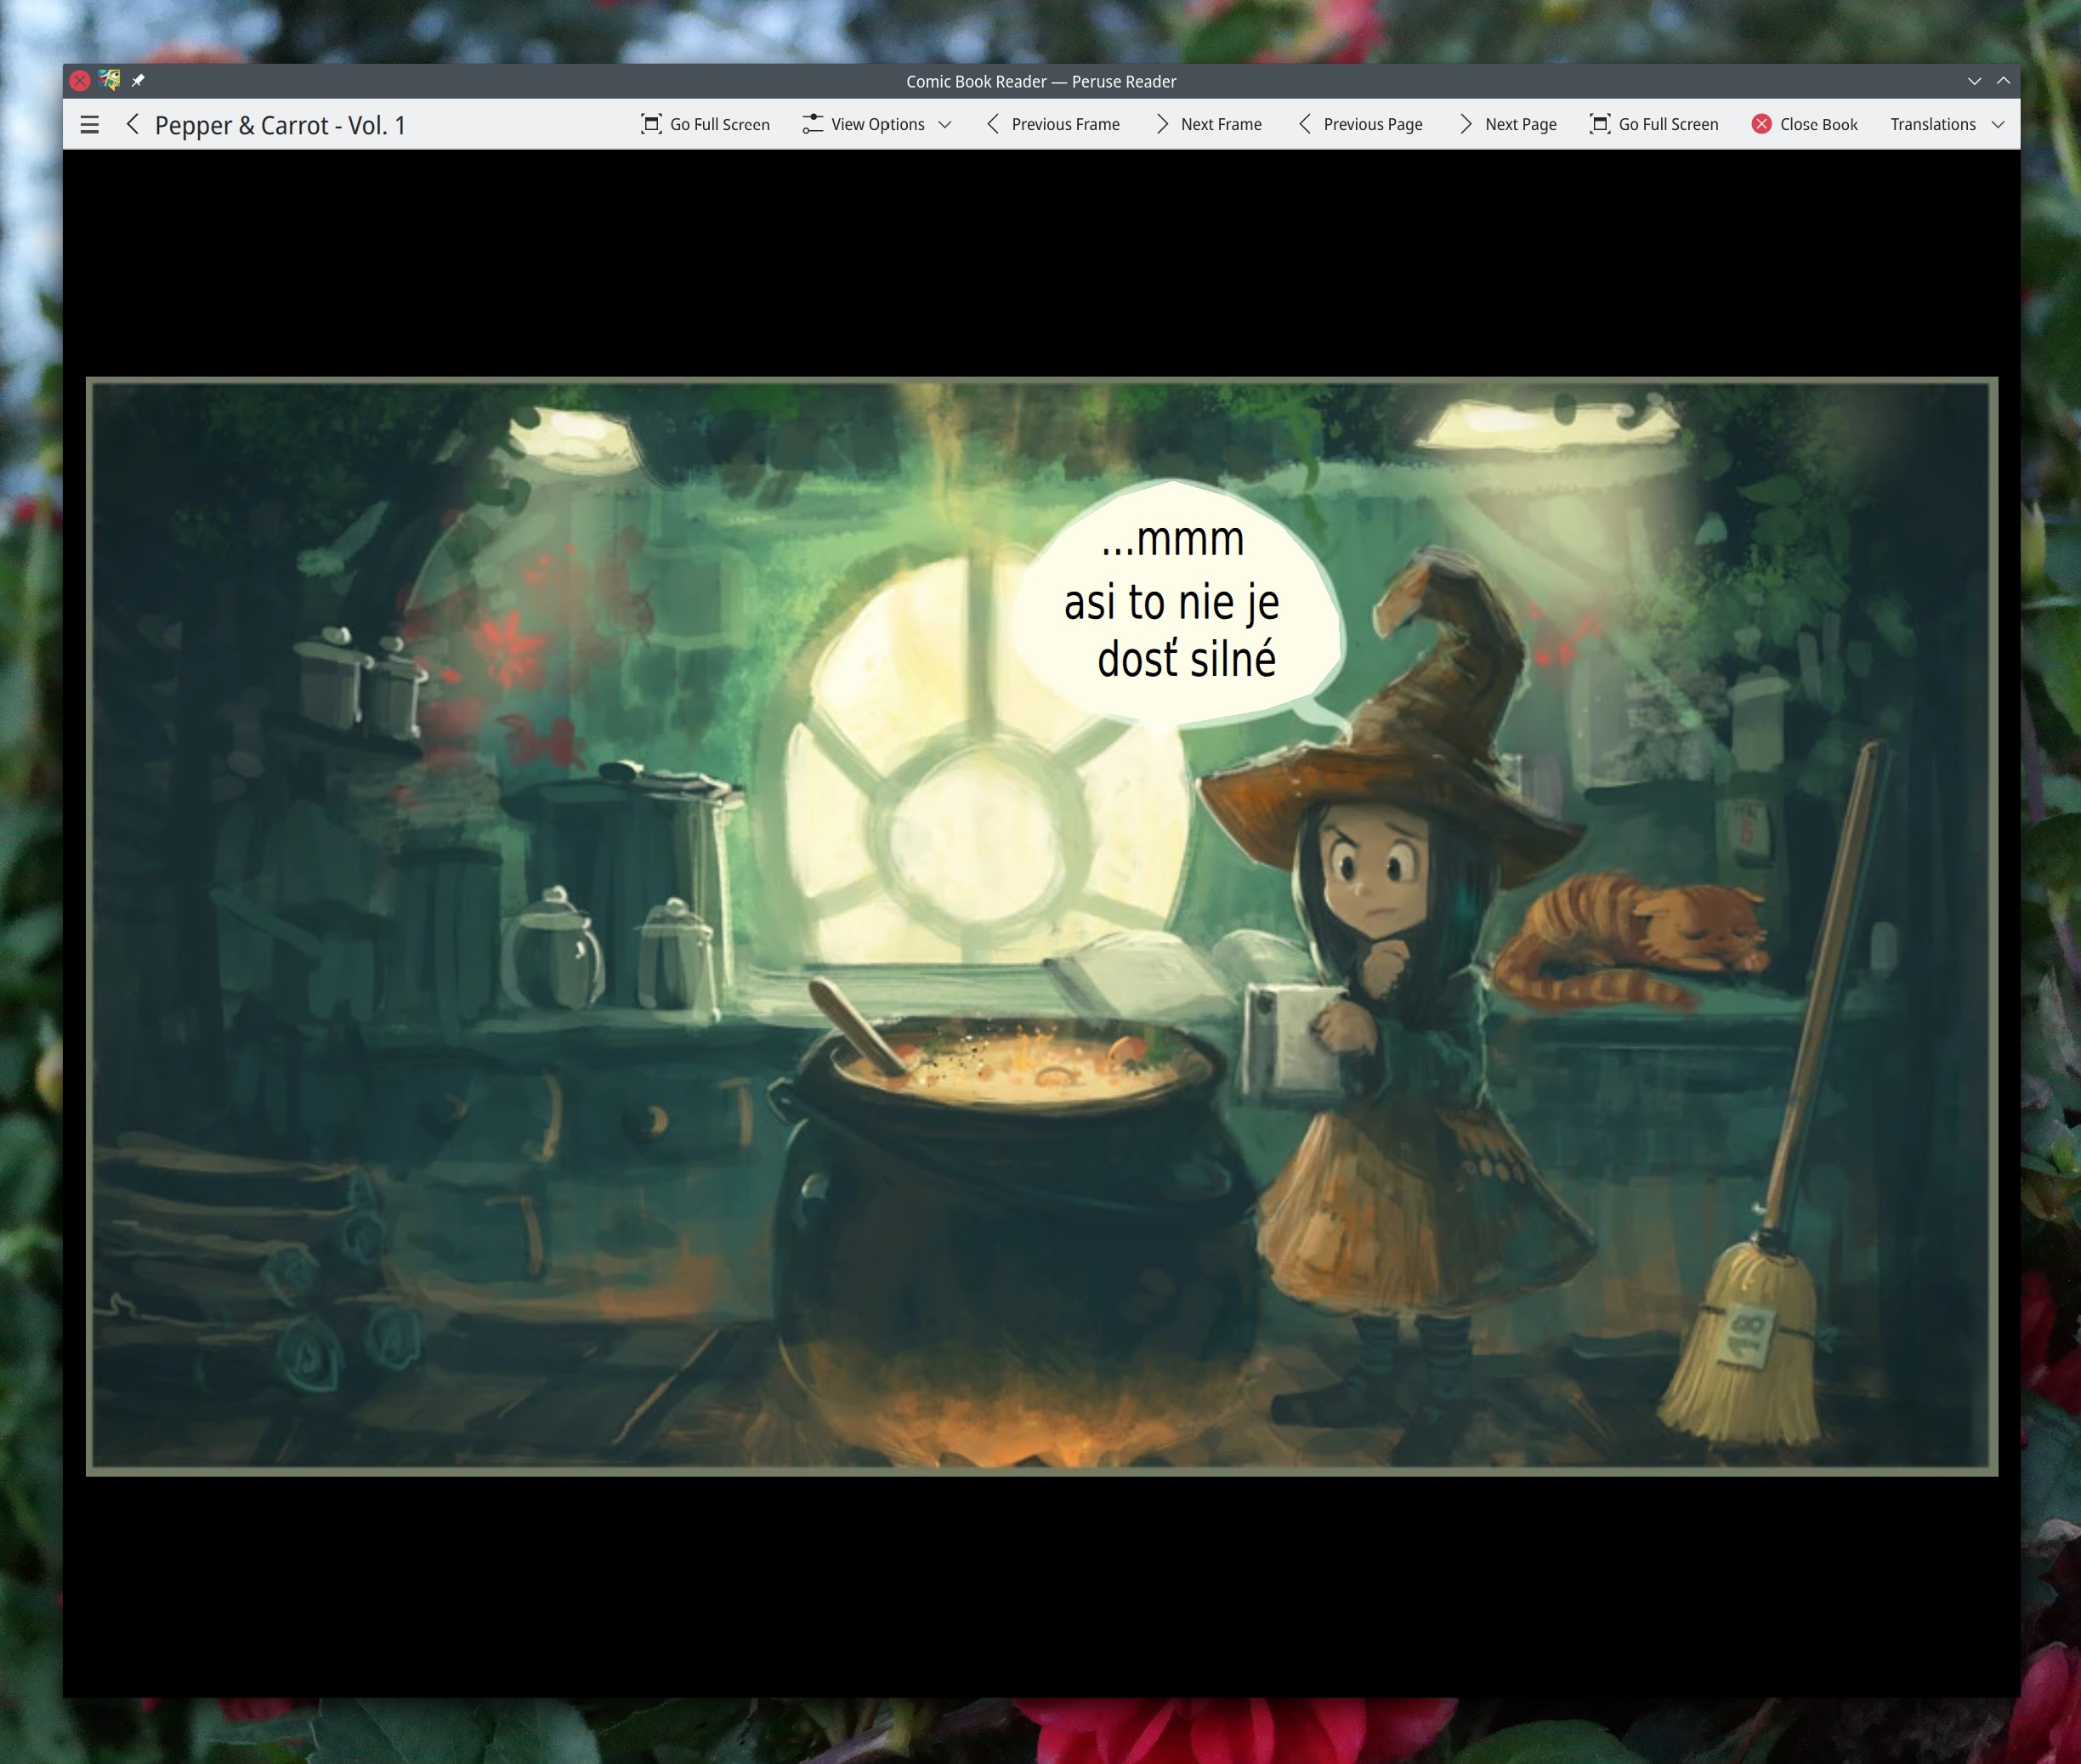2081x1764 pixels.
Task: Toggle the pin window icon in title bar
Action: coord(138,80)
